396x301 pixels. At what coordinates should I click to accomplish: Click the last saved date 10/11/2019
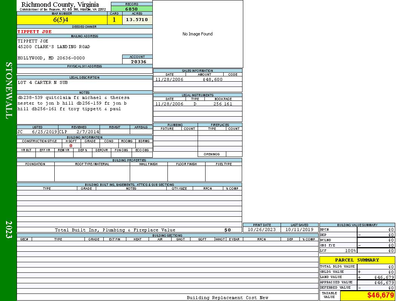(299, 230)
